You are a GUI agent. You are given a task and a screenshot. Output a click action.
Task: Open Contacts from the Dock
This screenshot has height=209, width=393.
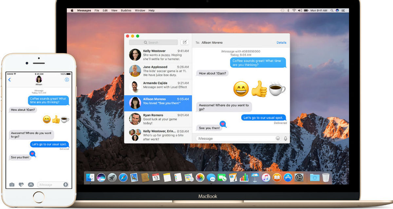click(x=145, y=178)
